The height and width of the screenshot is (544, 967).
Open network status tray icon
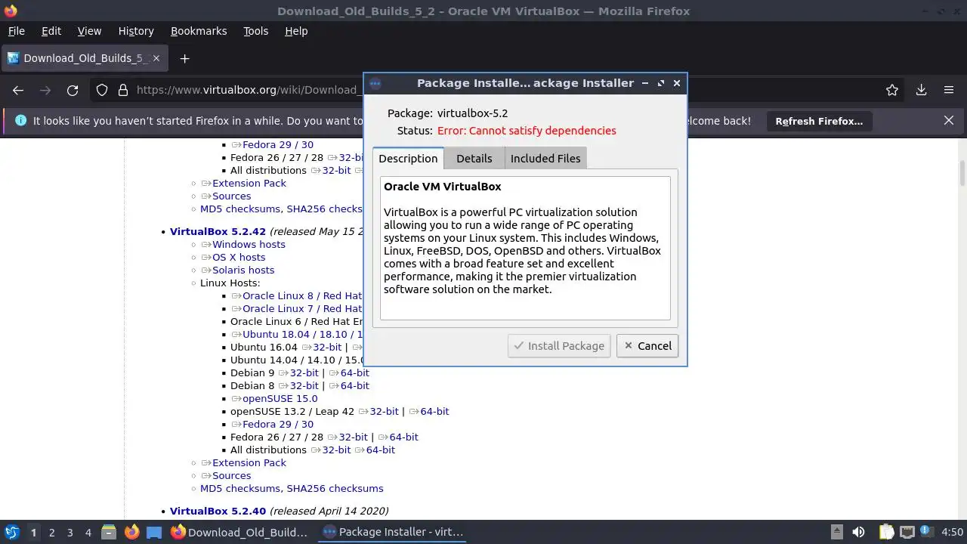(x=907, y=532)
